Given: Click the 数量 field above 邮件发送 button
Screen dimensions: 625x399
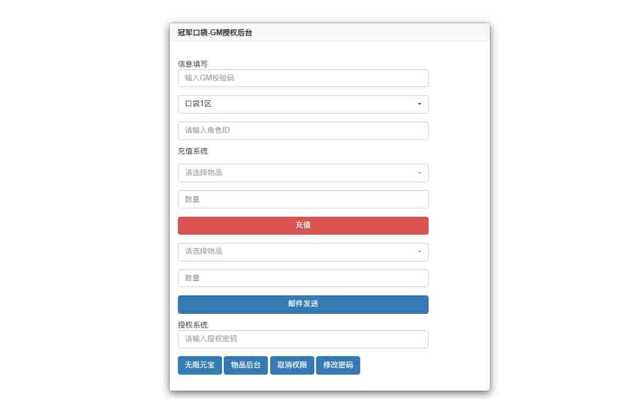Looking at the screenshot, I should pyautogui.click(x=302, y=278).
